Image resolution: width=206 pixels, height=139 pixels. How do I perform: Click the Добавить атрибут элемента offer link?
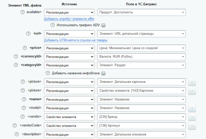(69, 19)
